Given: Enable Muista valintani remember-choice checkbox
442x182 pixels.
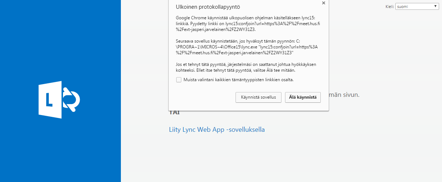Looking at the screenshot, I should tap(179, 80).
